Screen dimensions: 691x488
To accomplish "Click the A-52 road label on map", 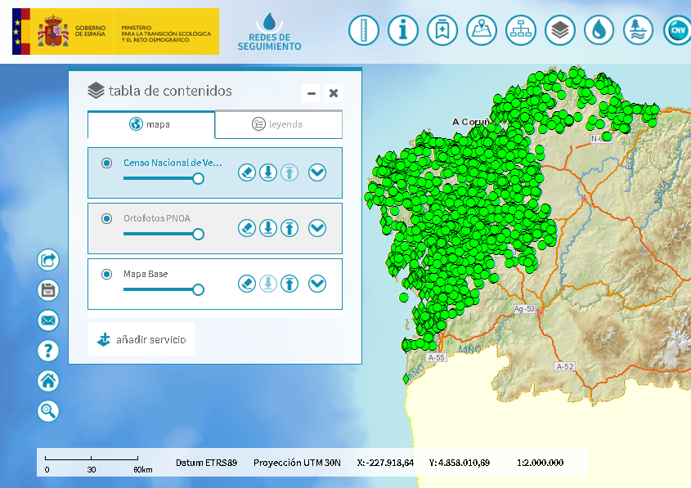I will pos(564,366).
